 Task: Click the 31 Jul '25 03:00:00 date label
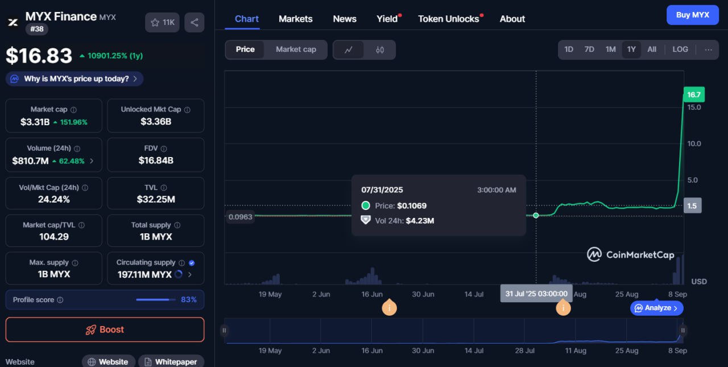(x=536, y=294)
